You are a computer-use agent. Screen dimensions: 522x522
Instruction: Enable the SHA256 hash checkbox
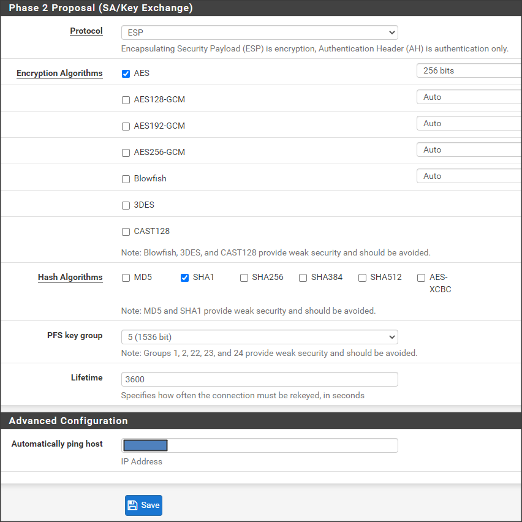click(x=244, y=278)
